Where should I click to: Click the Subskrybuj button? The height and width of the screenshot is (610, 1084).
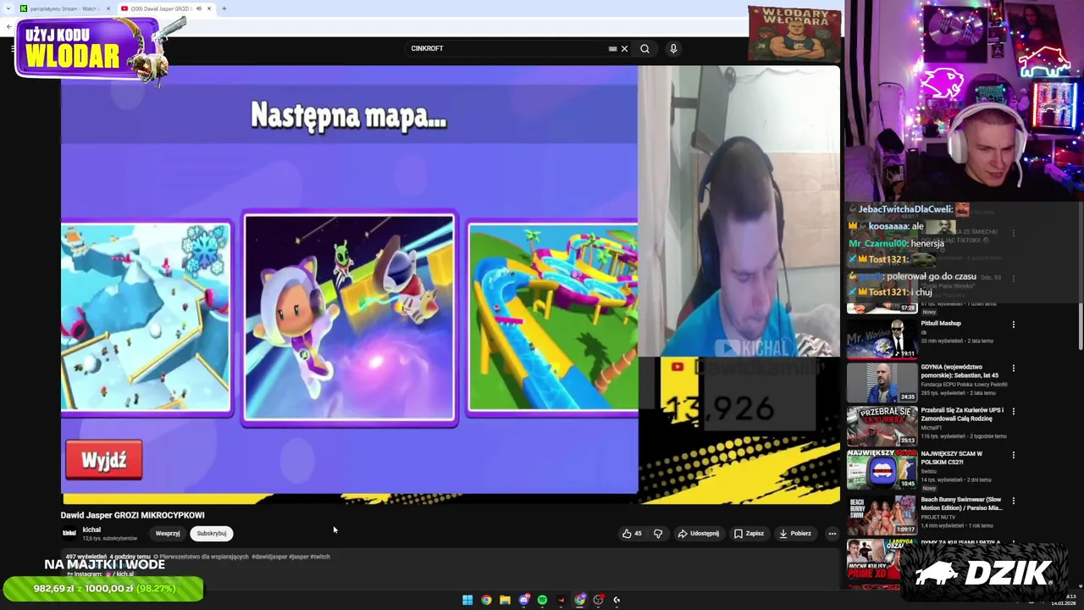tap(212, 533)
